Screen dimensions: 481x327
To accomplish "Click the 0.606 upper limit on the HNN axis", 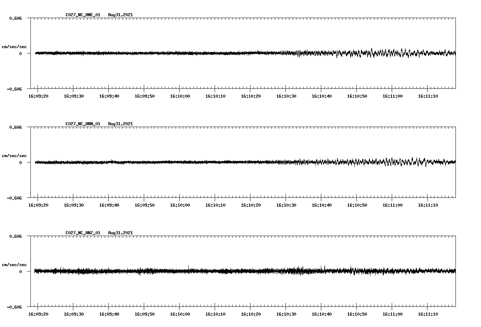I will click(15, 127).
